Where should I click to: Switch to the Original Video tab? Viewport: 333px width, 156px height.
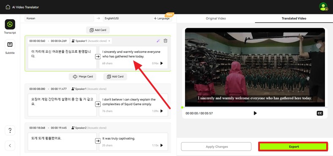point(216,19)
